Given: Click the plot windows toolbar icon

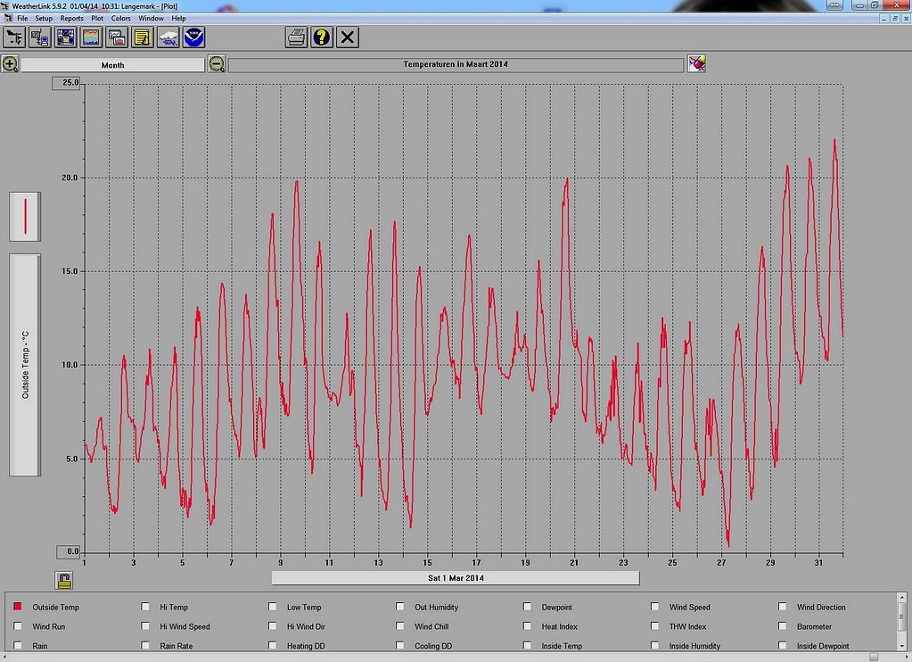Looking at the screenshot, I should [116, 37].
